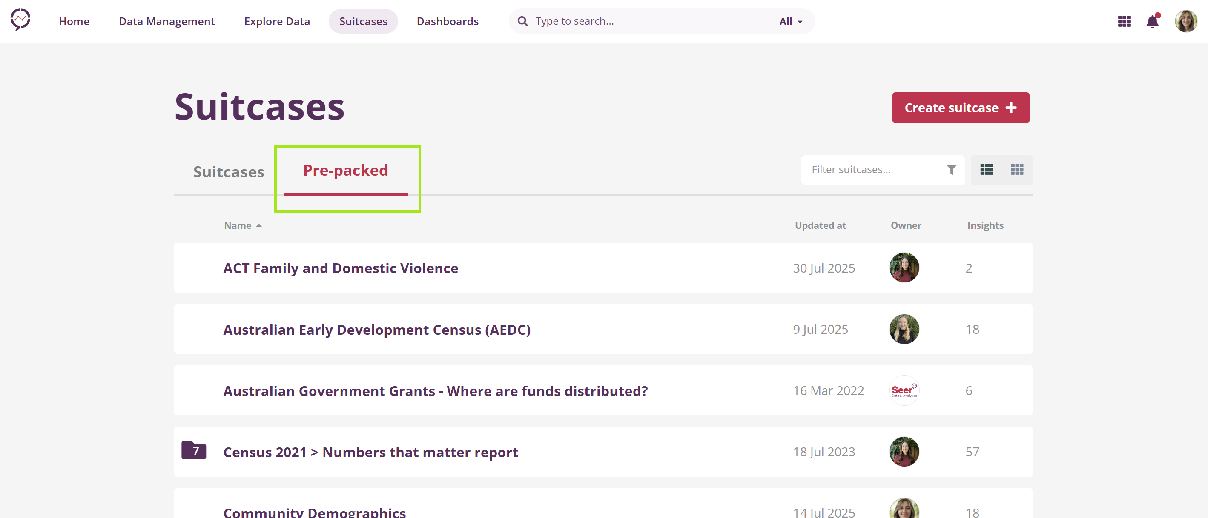Viewport: 1208px width, 518px height.
Task: Open the All search scope dropdown
Action: (791, 22)
